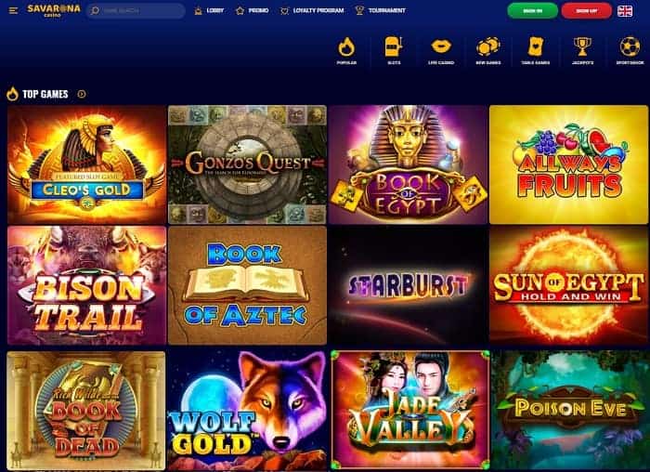Click the red Sign Up button

(586, 11)
